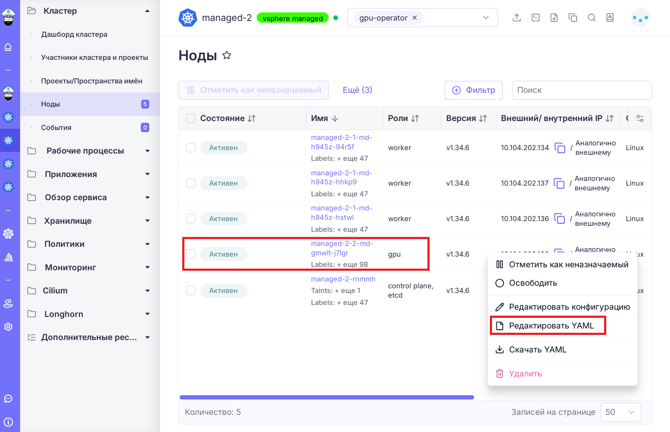The height and width of the screenshot is (432, 670).
Task: Click the copy kubeconfig icon in header
Action: coord(573,18)
